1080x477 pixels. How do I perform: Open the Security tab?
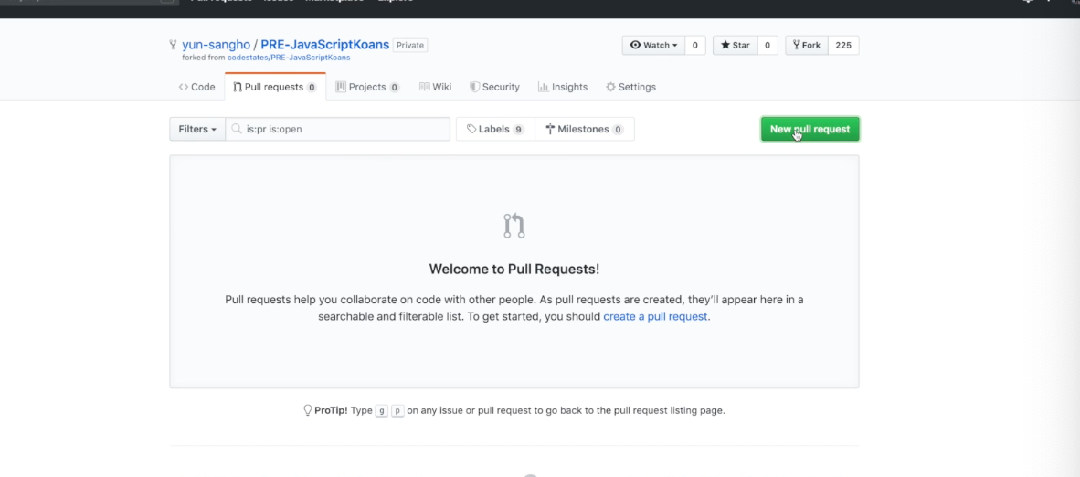(494, 87)
